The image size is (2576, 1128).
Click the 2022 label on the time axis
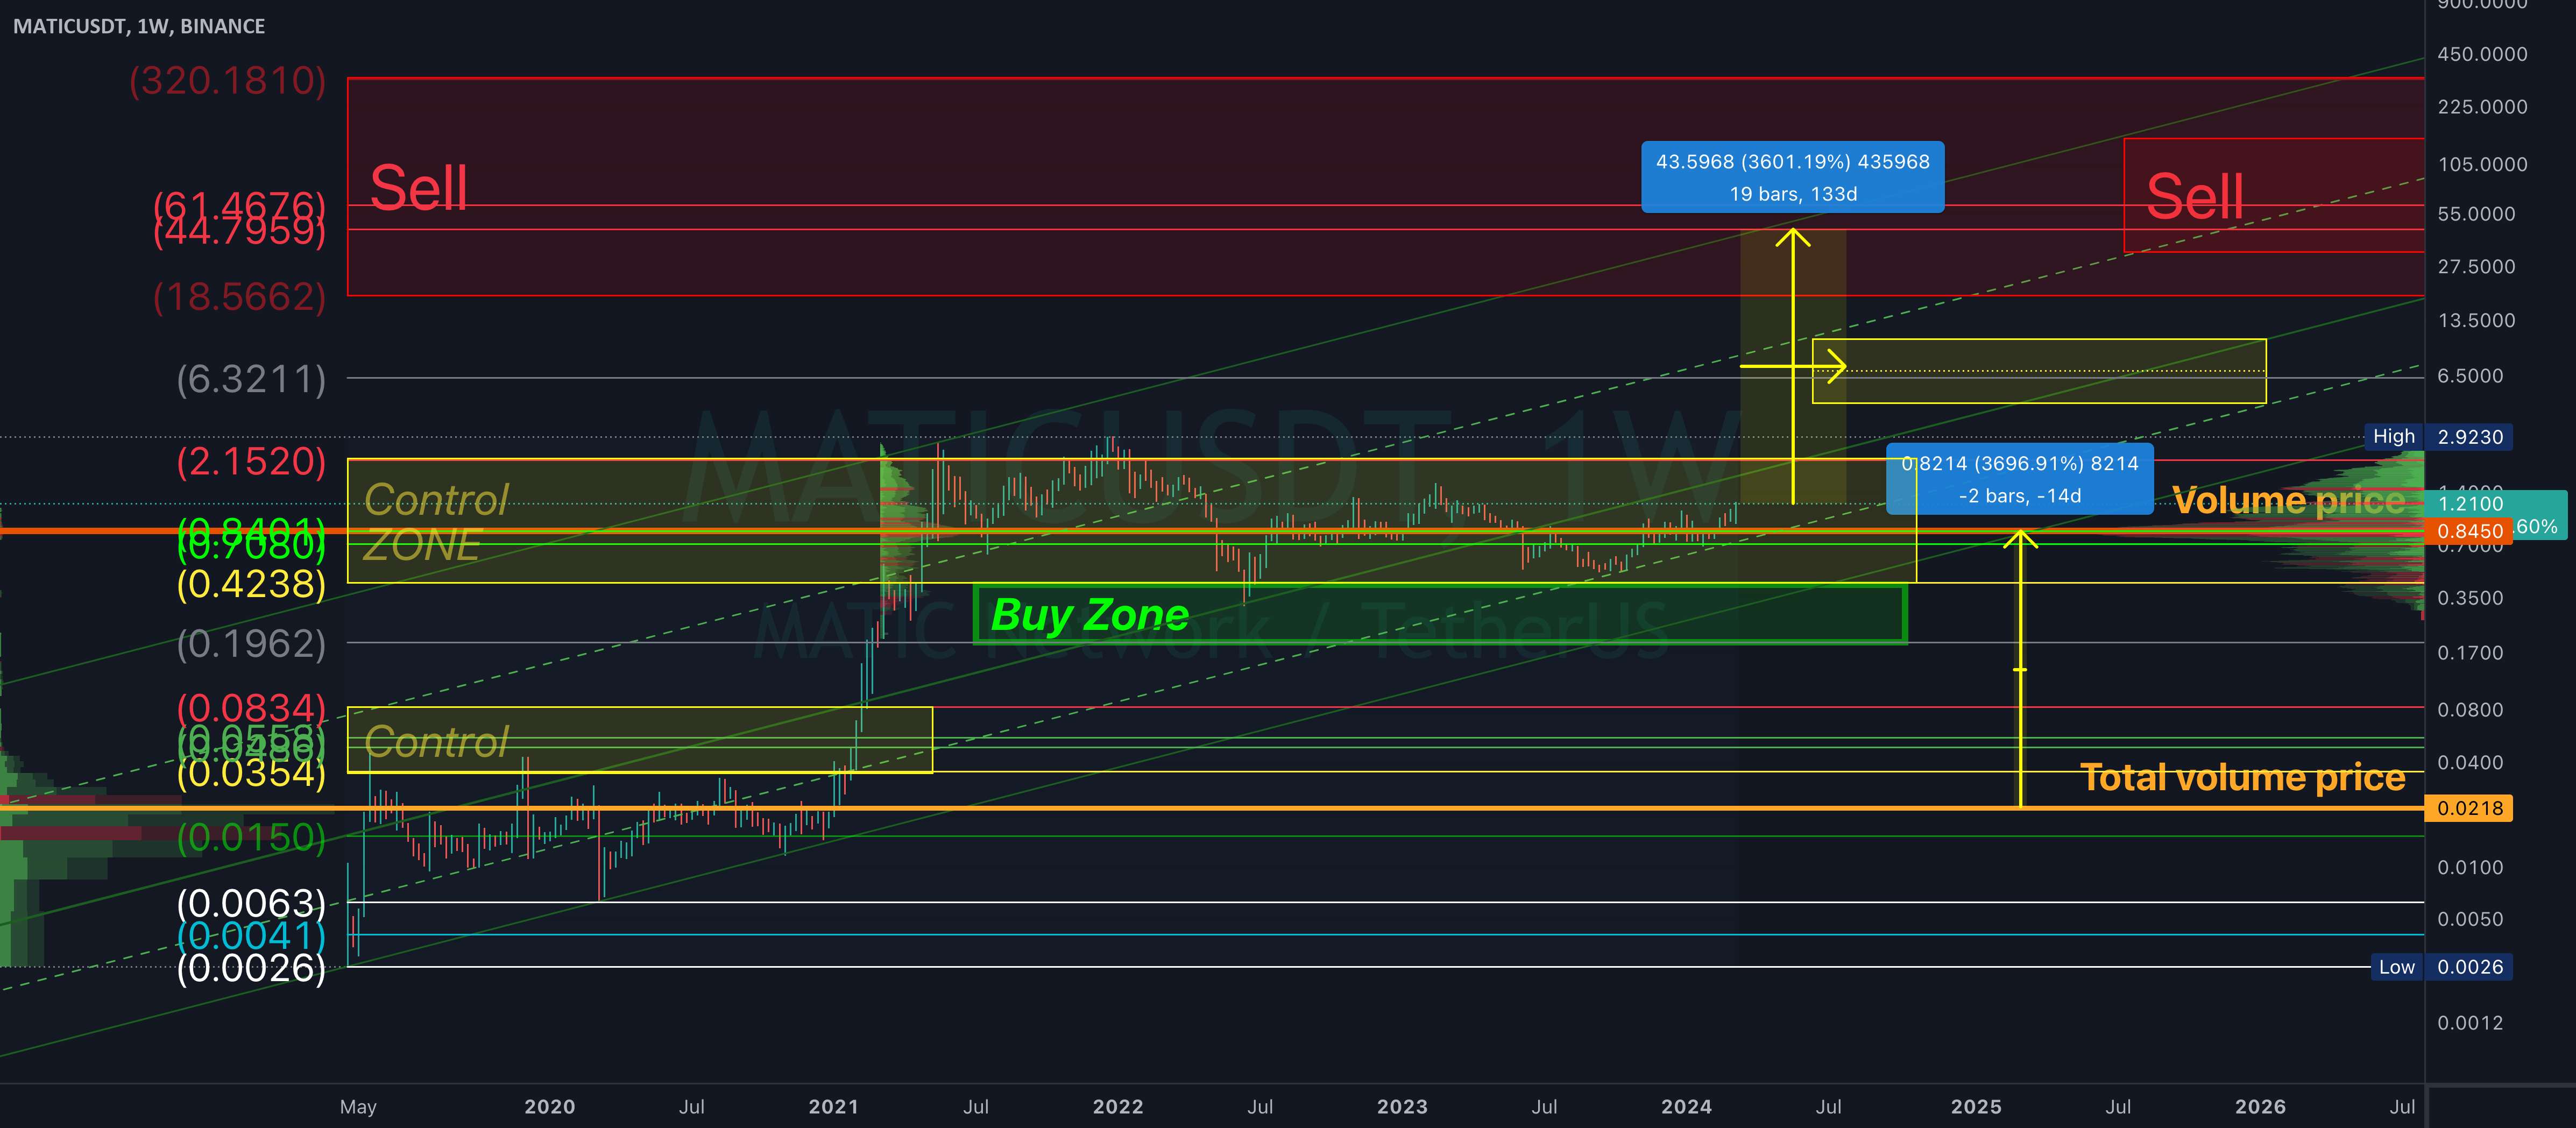tap(1118, 1107)
